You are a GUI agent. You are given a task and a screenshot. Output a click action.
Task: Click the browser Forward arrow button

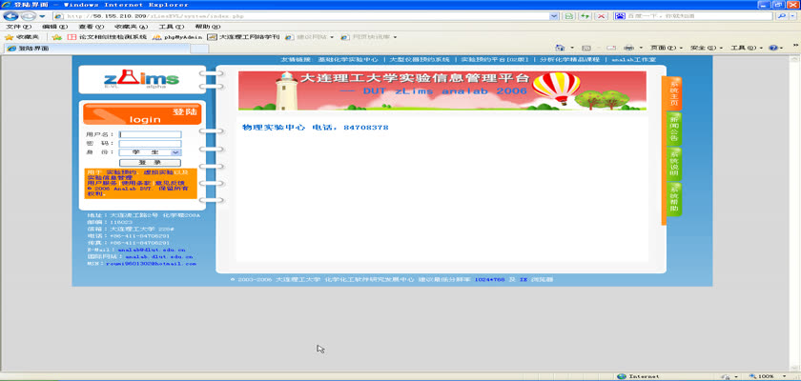(x=28, y=16)
